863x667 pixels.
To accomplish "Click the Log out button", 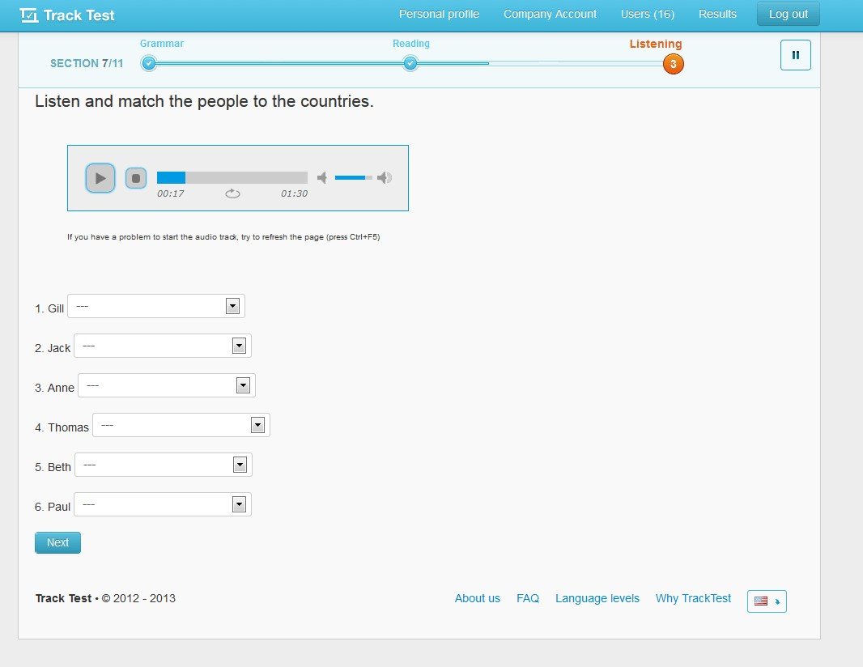I will point(789,15).
